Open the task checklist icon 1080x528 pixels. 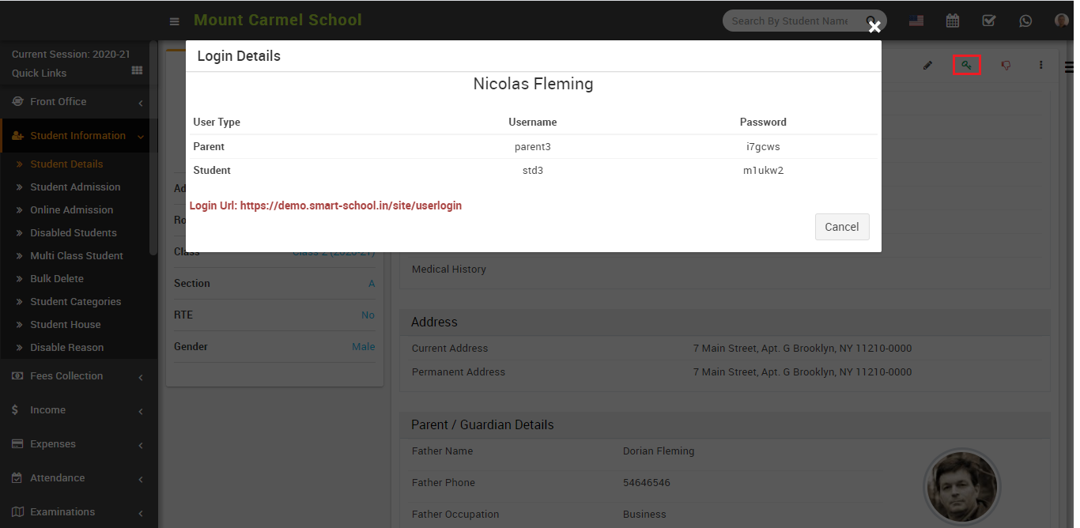[x=989, y=21]
